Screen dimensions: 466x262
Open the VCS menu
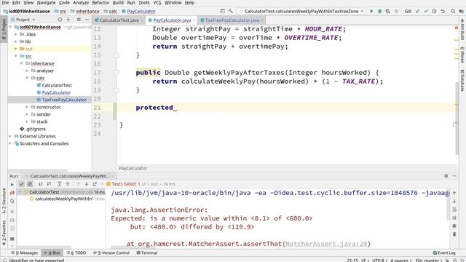pos(157,3)
